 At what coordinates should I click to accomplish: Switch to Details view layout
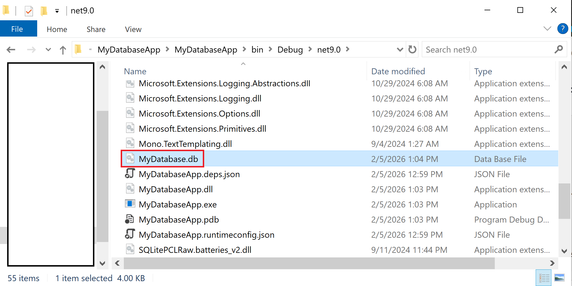pyautogui.click(x=544, y=278)
